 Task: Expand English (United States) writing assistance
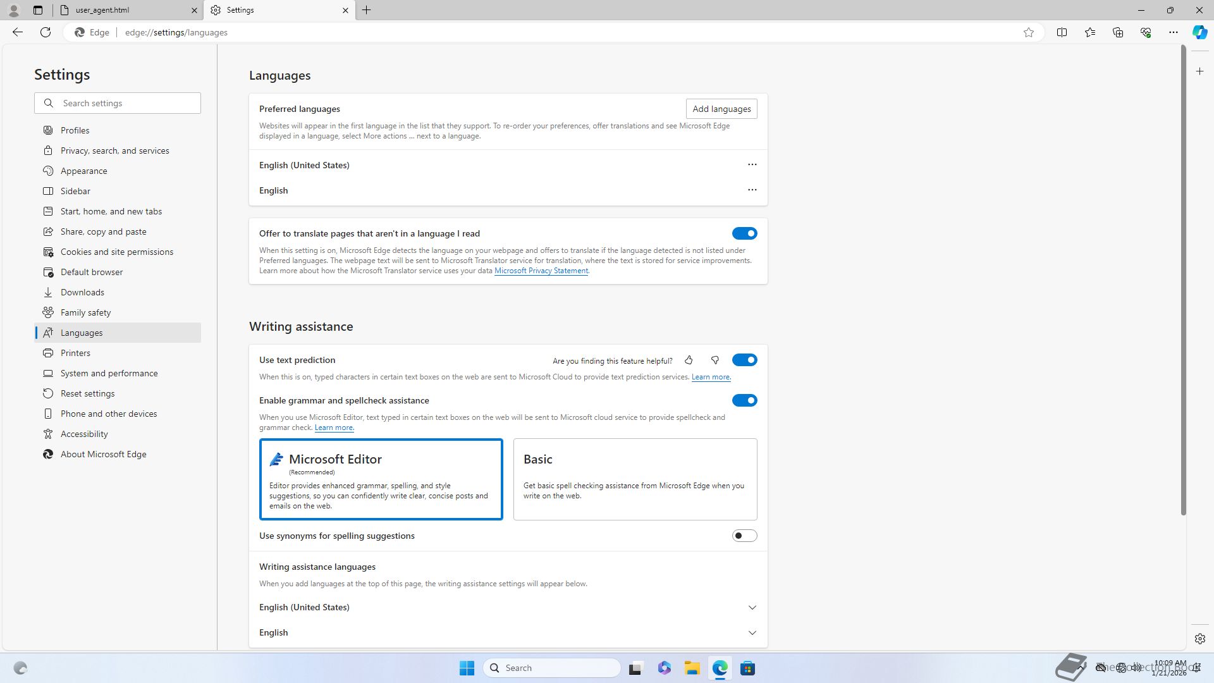[752, 607]
